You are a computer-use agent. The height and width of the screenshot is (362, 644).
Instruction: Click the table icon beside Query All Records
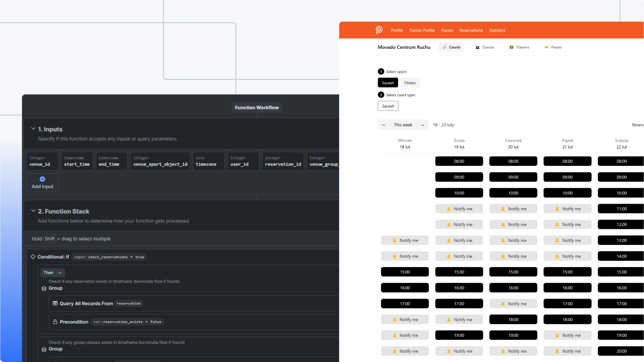coord(55,303)
